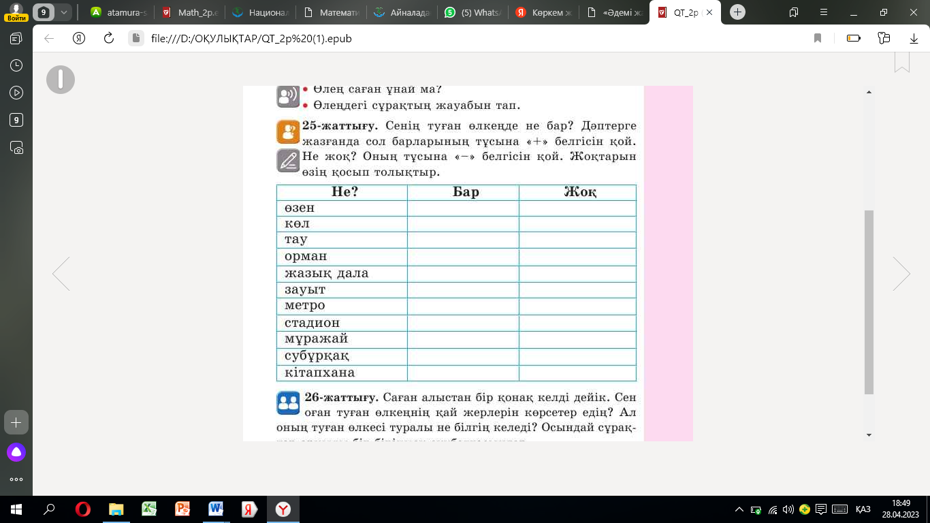
Task: Click the Yandex 'Я' home icon
Action: coord(79,39)
